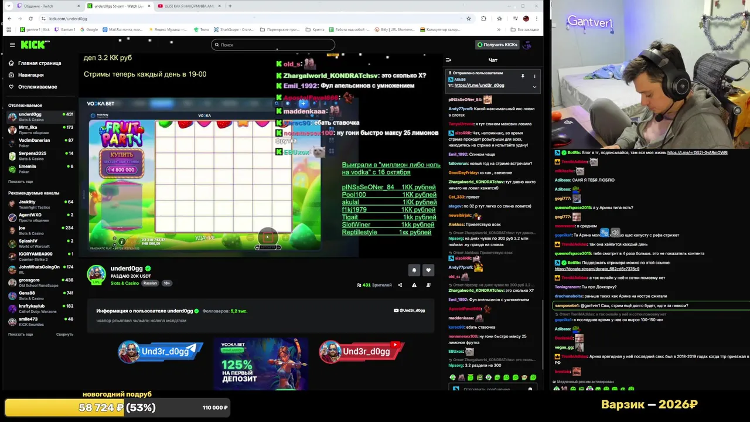Open the Kick hamburger menu
Image resolution: width=750 pixels, height=422 pixels.
pos(12,45)
